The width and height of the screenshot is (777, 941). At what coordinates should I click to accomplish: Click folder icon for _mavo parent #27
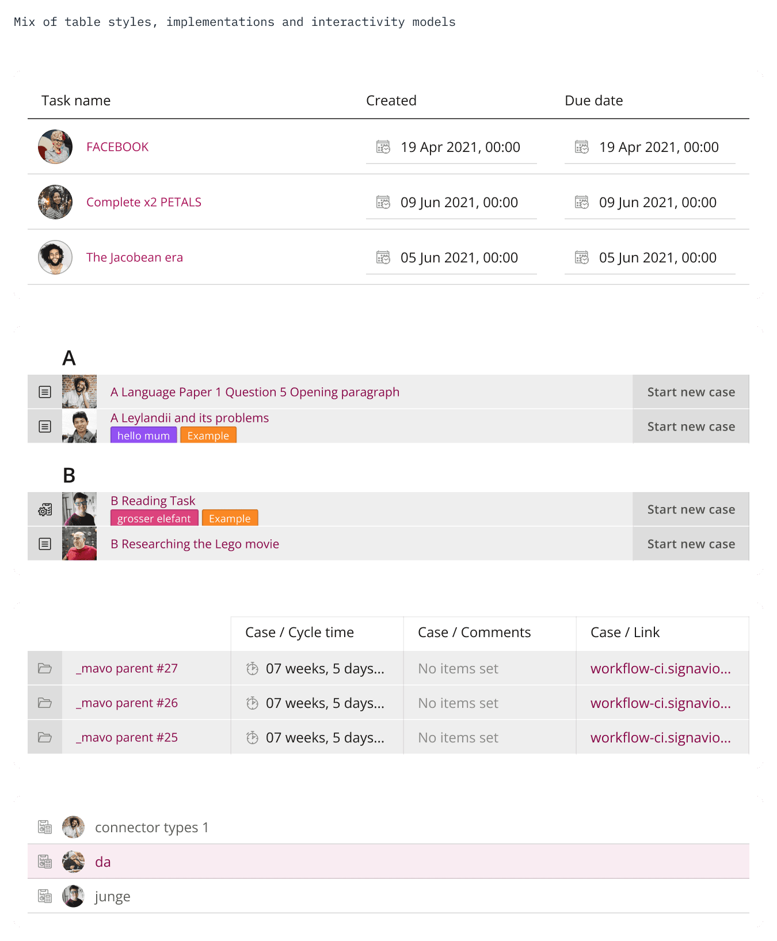(x=45, y=668)
